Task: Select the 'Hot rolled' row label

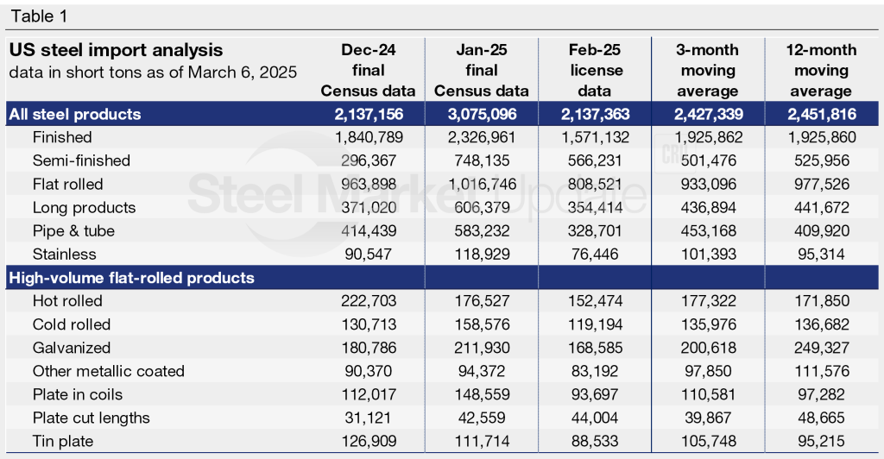Action: (x=67, y=301)
